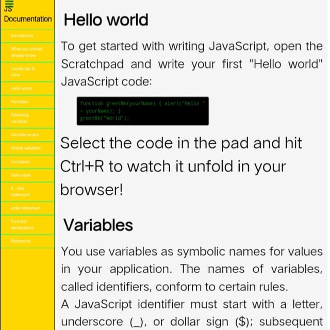This screenshot has width=330, height=330.
Task: Jump to the Reference section link
Action: point(27,241)
